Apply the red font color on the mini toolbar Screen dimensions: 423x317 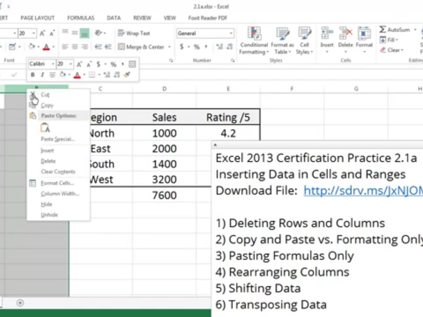[x=77, y=75]
